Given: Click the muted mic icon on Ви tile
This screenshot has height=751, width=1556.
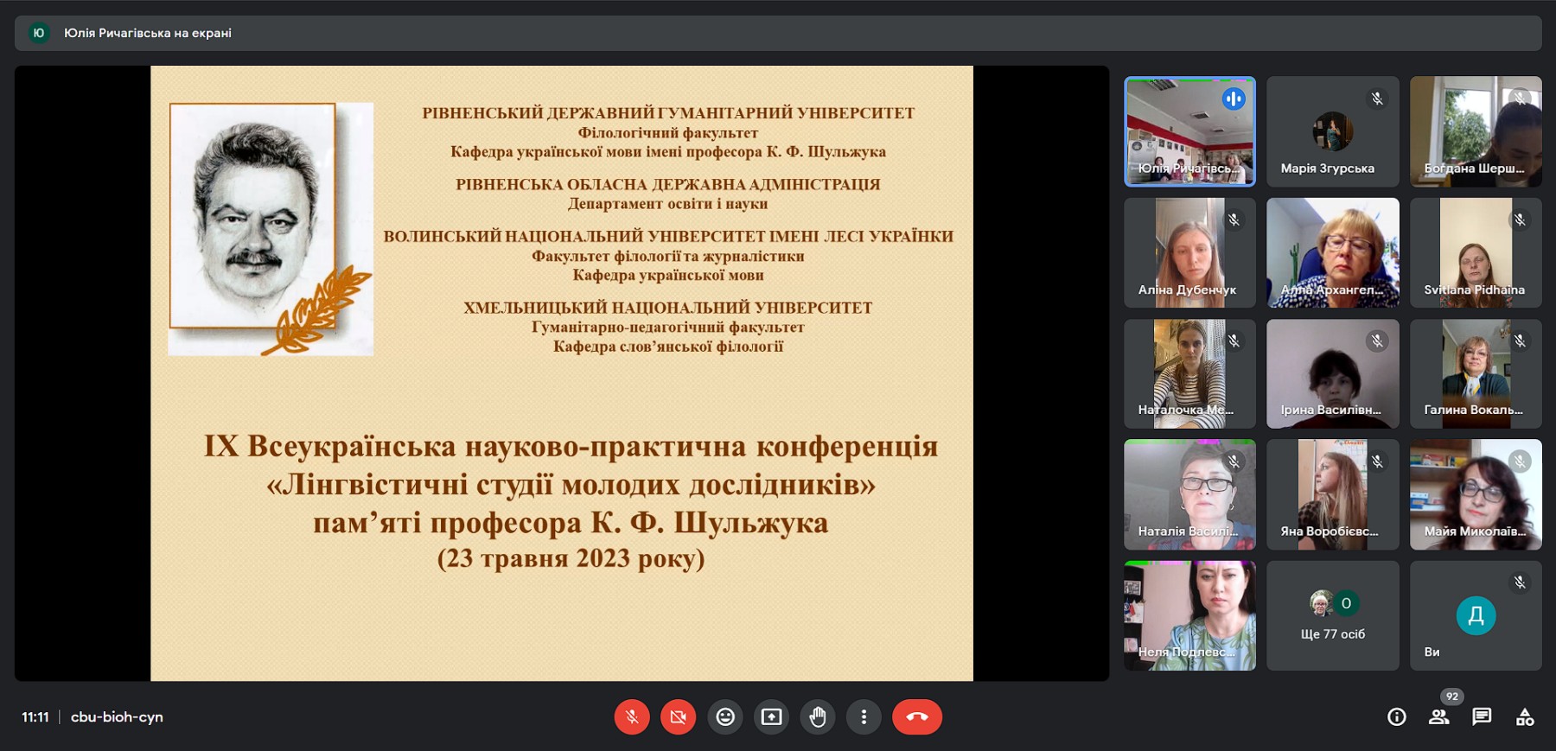Looking at the screenshot, I should click(1520, 582).
